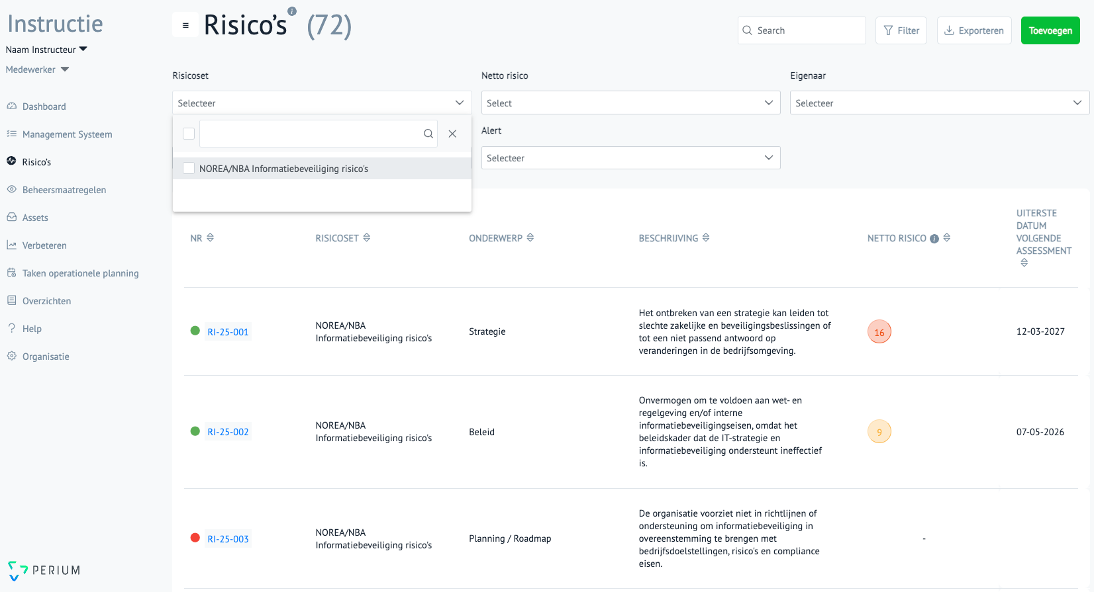1094x592 pixels.
Task: Open risk link RI-25-002
Action: (x=228, y=432)
